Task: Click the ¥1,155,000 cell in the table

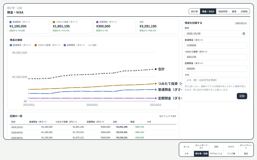Action: 47,138
